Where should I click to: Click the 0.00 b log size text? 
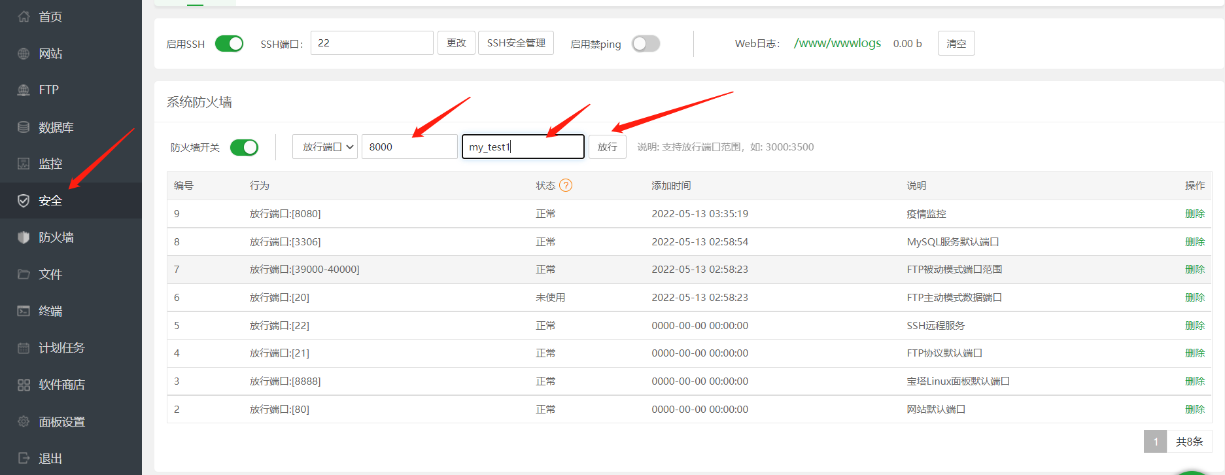[908, 43]
